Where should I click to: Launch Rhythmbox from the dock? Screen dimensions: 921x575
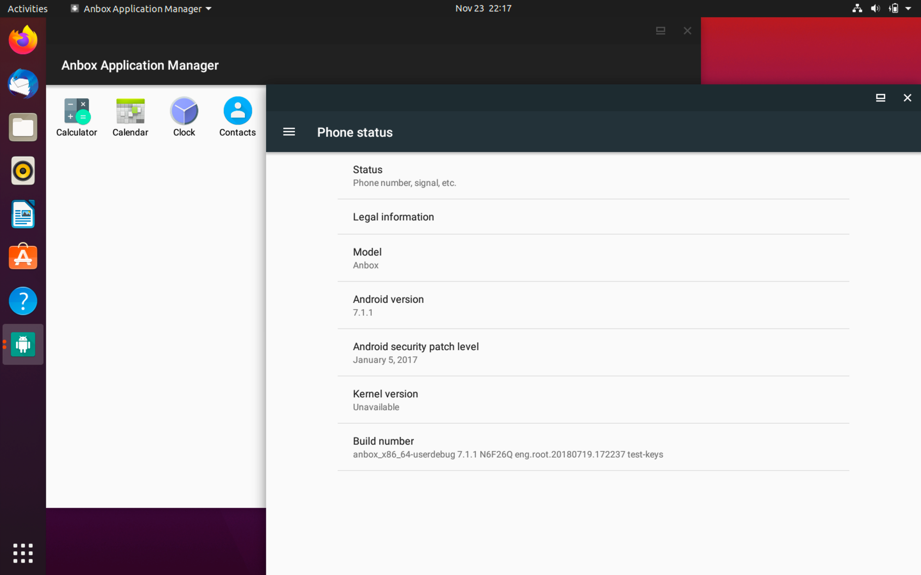(23, 171)
